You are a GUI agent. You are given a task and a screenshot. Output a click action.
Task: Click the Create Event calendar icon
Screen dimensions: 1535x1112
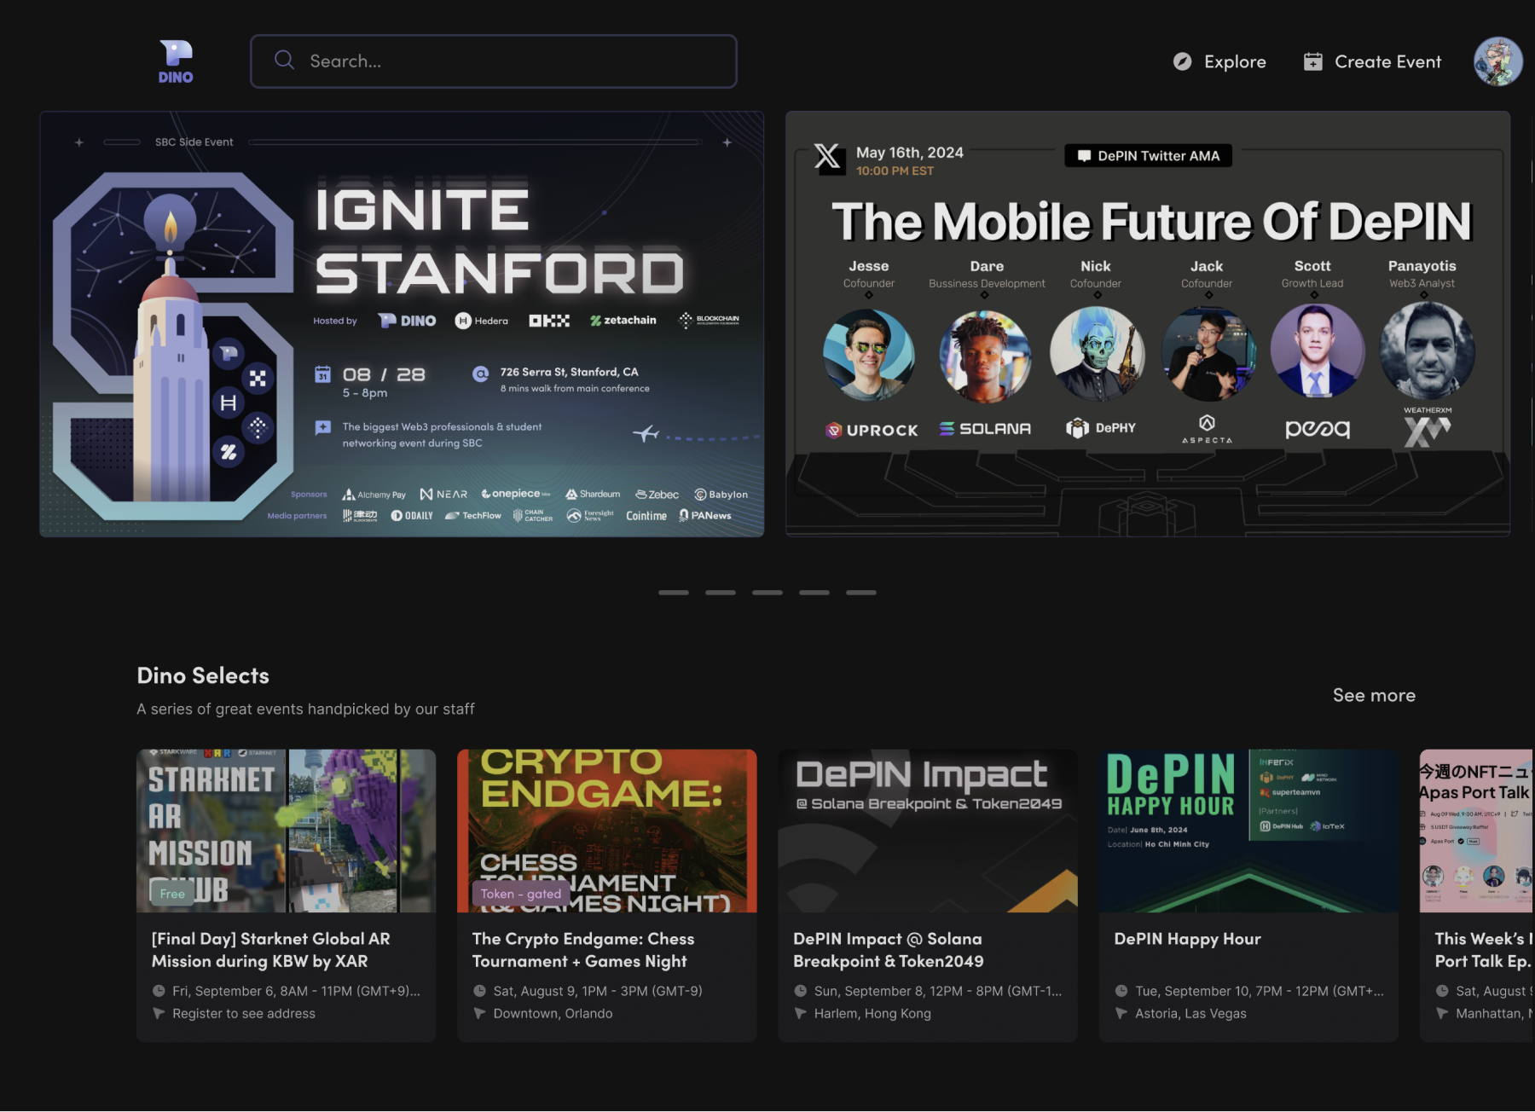tap(1312, 61)
